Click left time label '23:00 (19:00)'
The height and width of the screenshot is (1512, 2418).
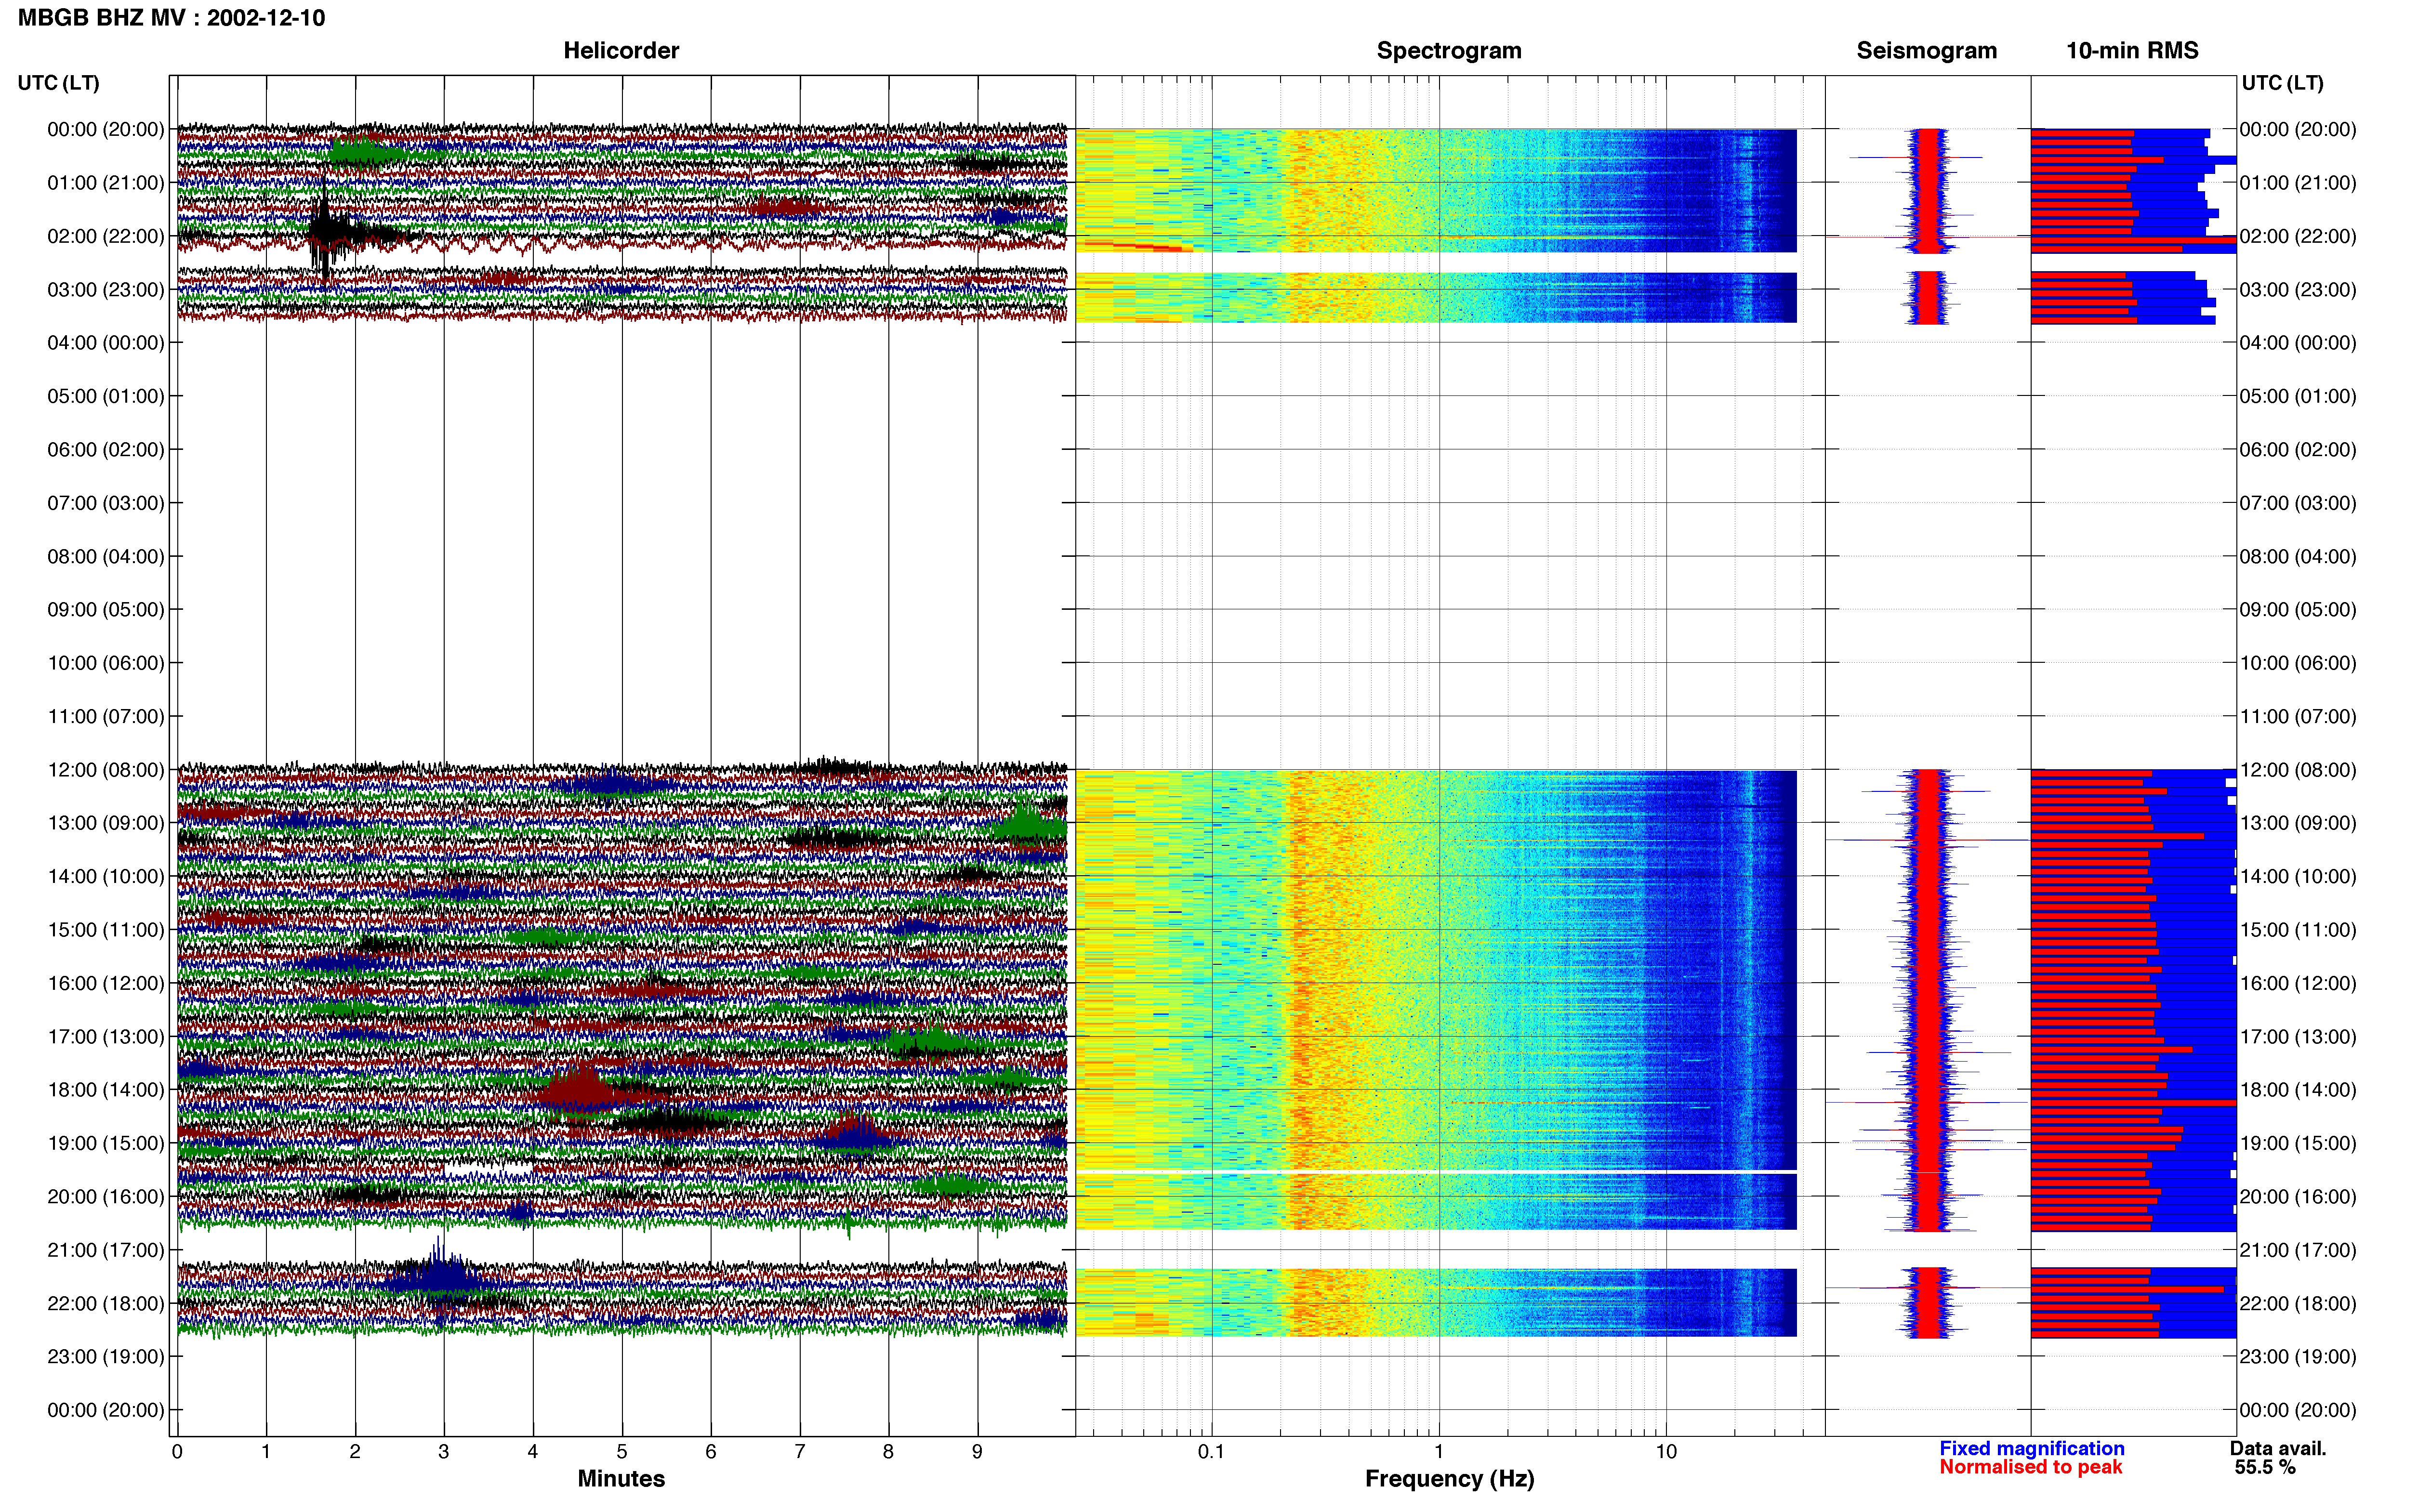[x=105, y=1356]
